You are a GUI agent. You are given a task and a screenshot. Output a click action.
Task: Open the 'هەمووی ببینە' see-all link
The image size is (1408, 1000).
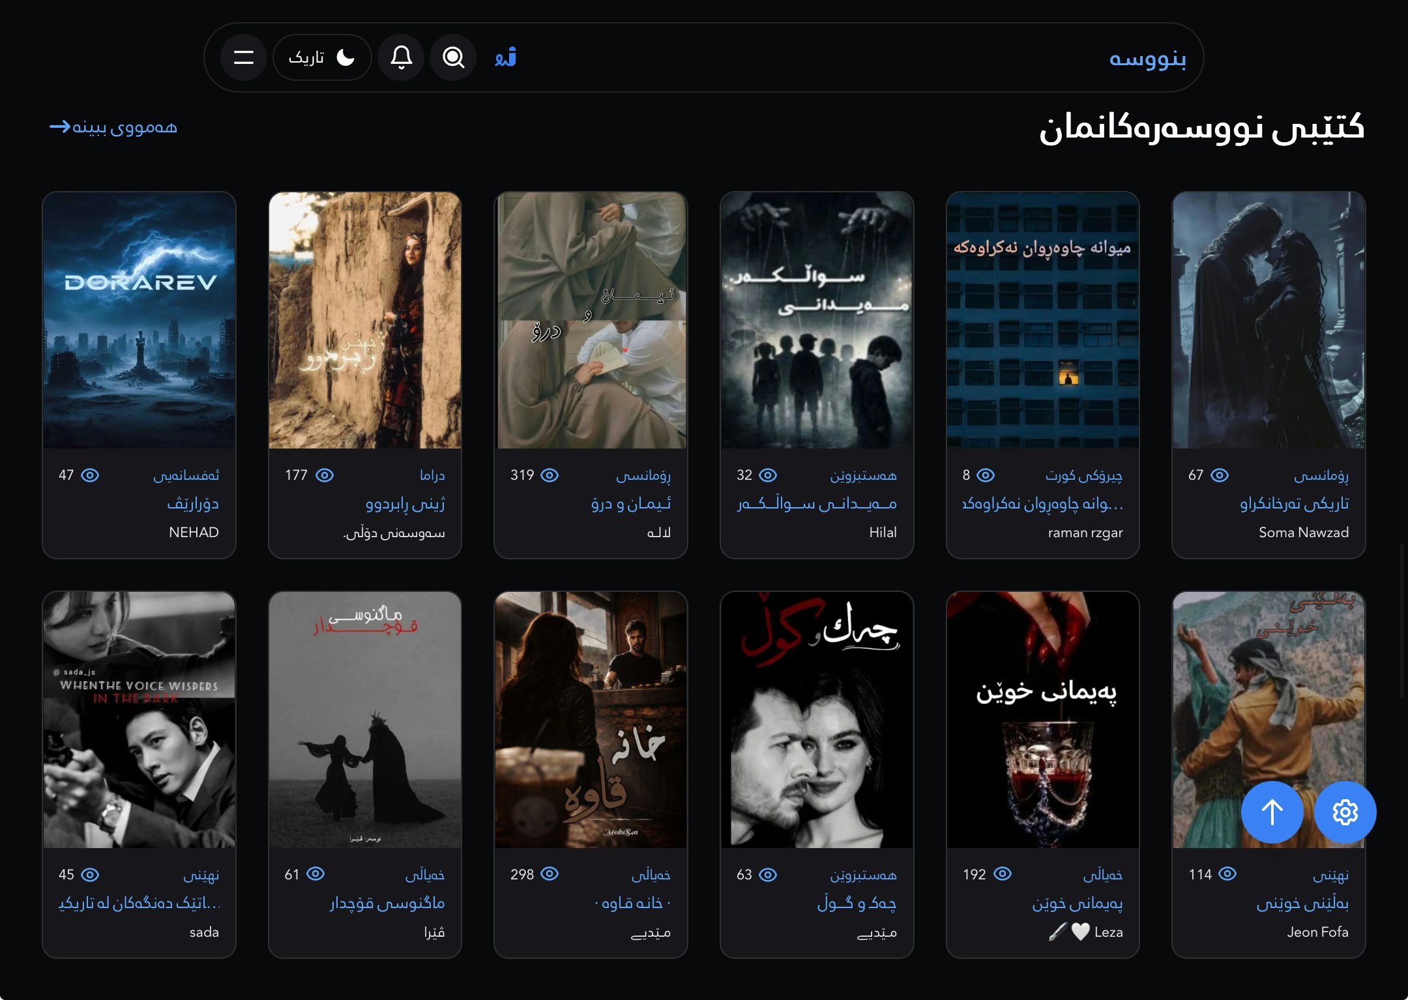113,126
